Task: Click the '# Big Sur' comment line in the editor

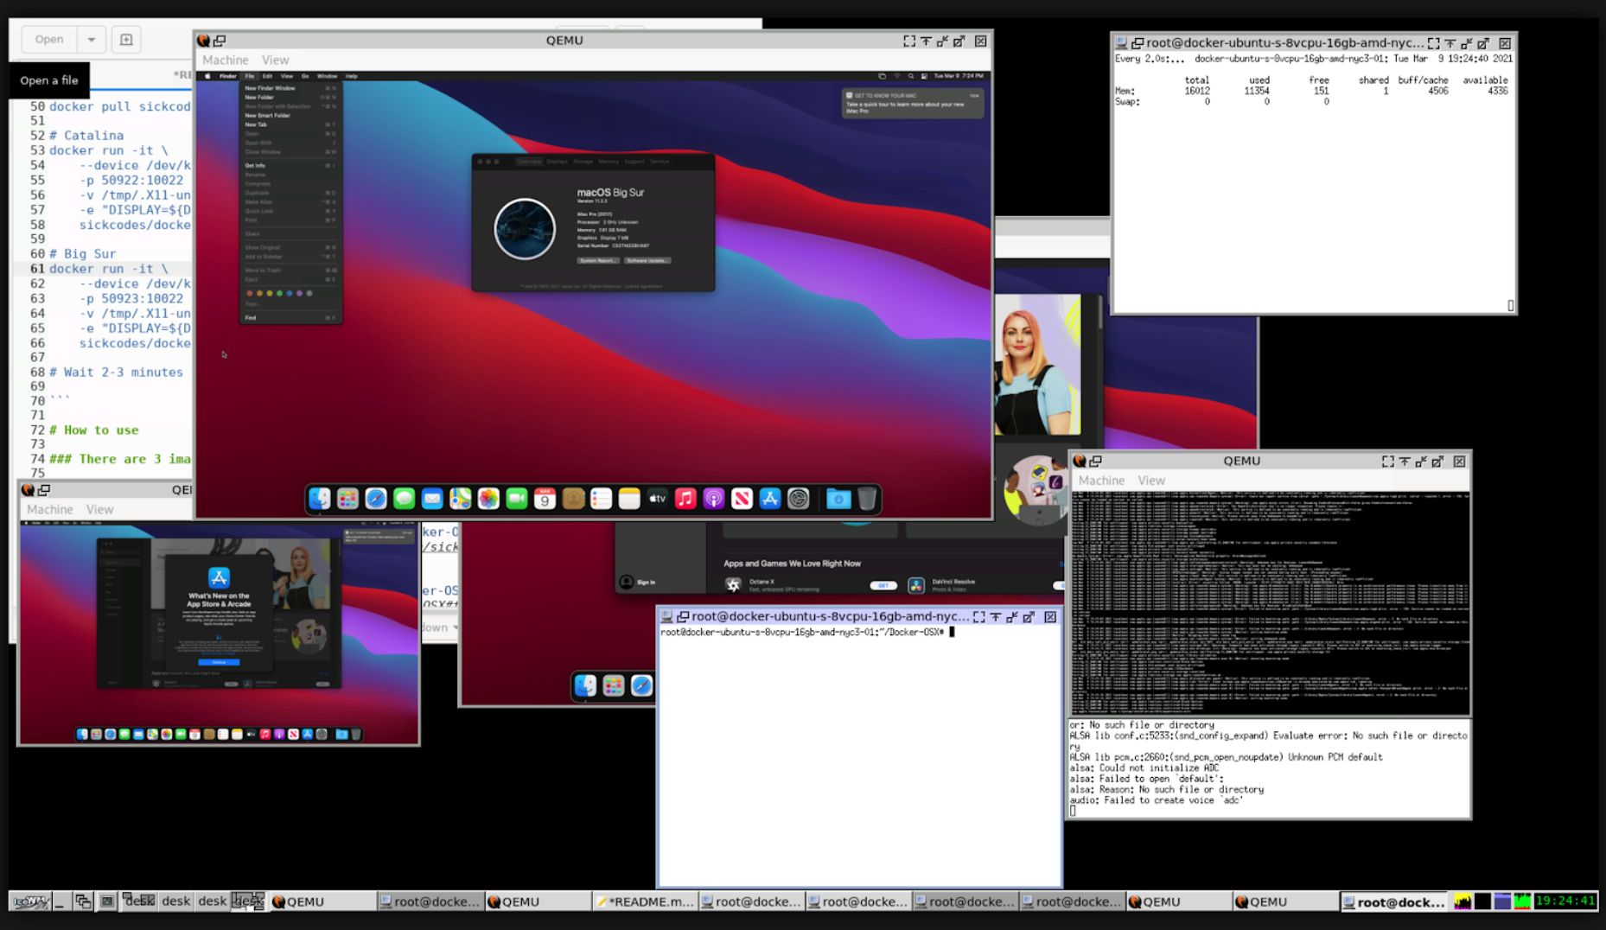Action: click(83, 253)
